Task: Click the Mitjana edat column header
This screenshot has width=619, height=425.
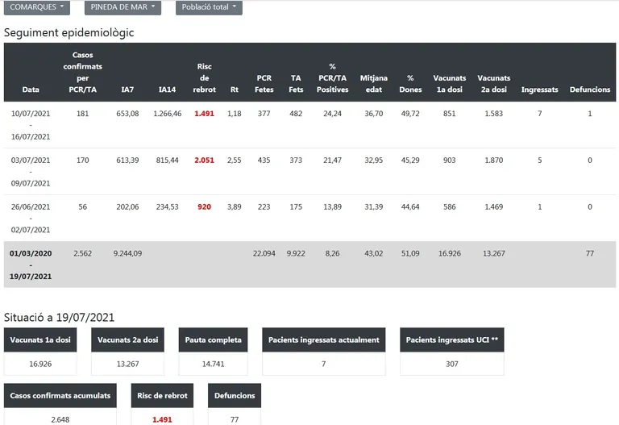Action: tap(373, 83)
